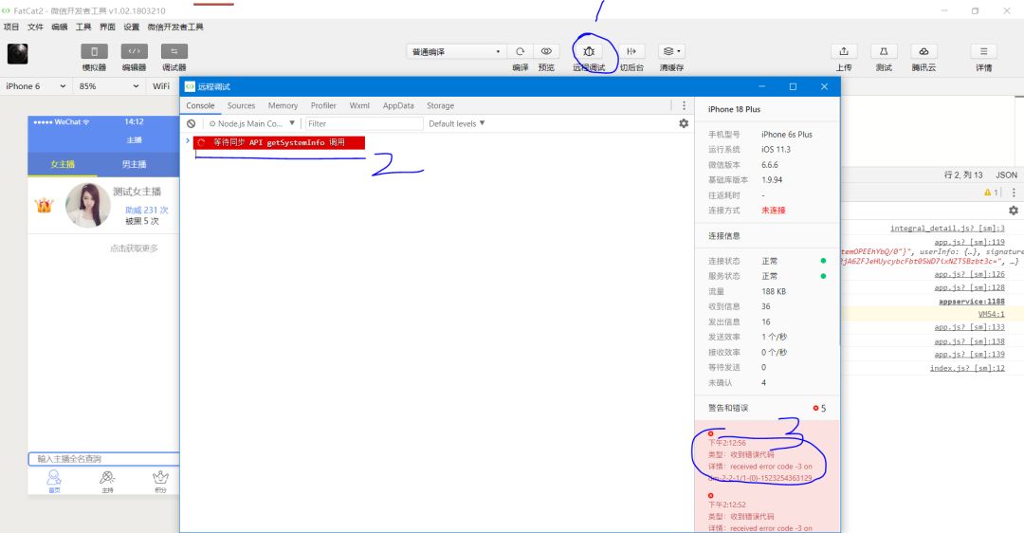Open the 设置 menu
Viewport: 1024px width, 533px height.
tap(131, 27)
